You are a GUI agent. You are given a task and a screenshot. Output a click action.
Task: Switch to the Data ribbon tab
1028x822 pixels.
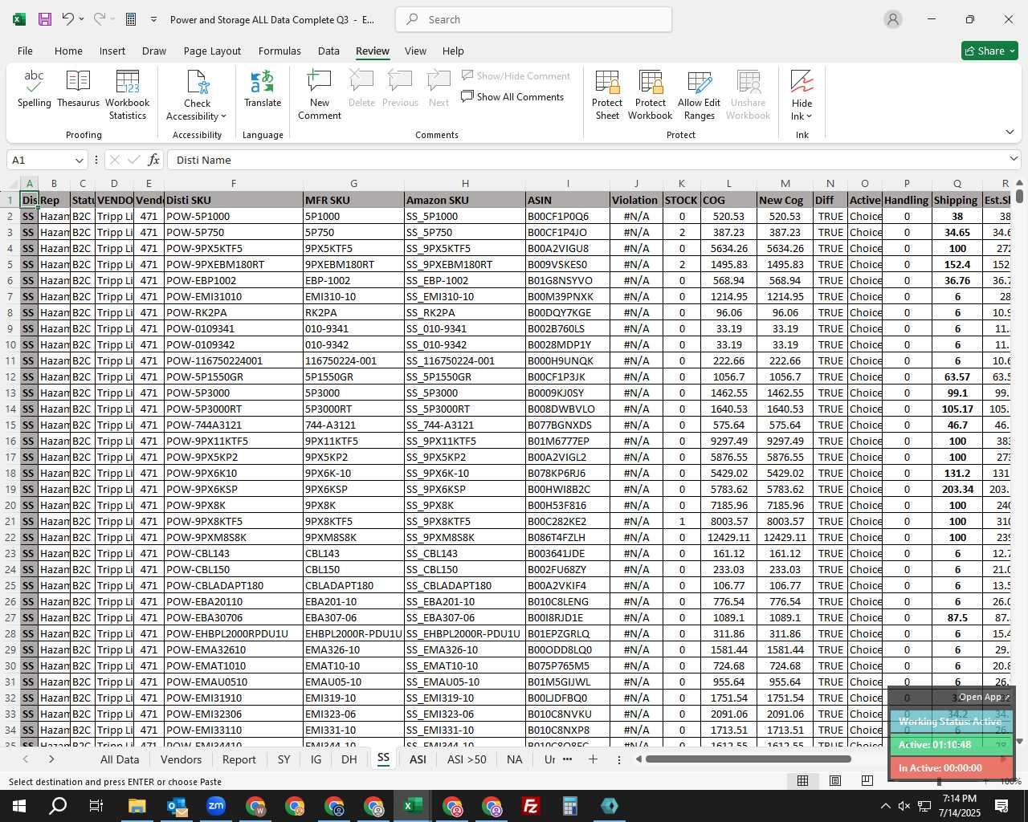328,51
